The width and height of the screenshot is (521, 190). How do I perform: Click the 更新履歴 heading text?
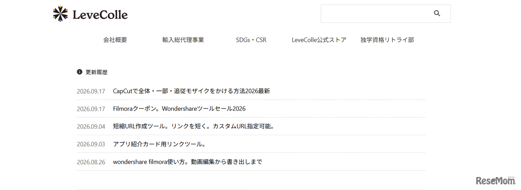[x=96, y=72]
